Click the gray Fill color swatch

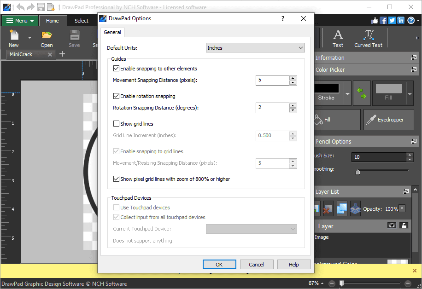(x=389, y=88)
